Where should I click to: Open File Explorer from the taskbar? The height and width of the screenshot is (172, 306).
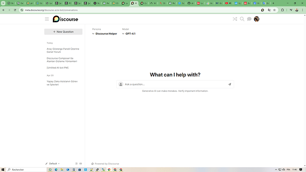coord(62,170)
